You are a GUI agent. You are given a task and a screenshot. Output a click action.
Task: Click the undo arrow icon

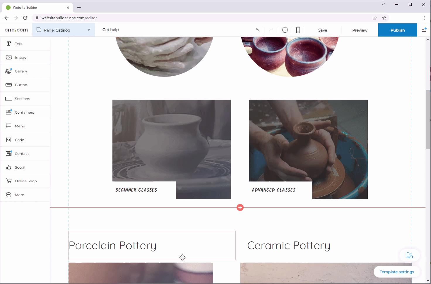tap(257, 30)
